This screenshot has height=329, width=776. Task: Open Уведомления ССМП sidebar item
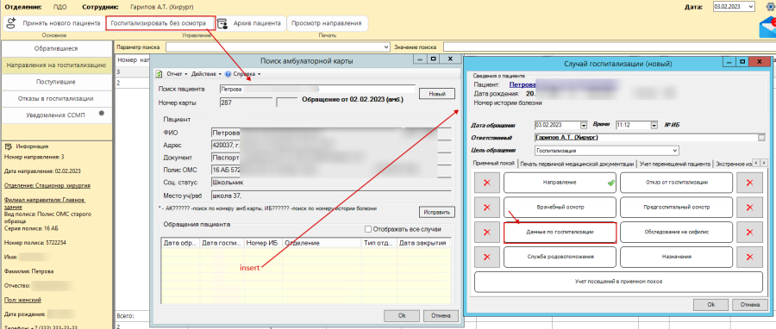coord(56,115)
